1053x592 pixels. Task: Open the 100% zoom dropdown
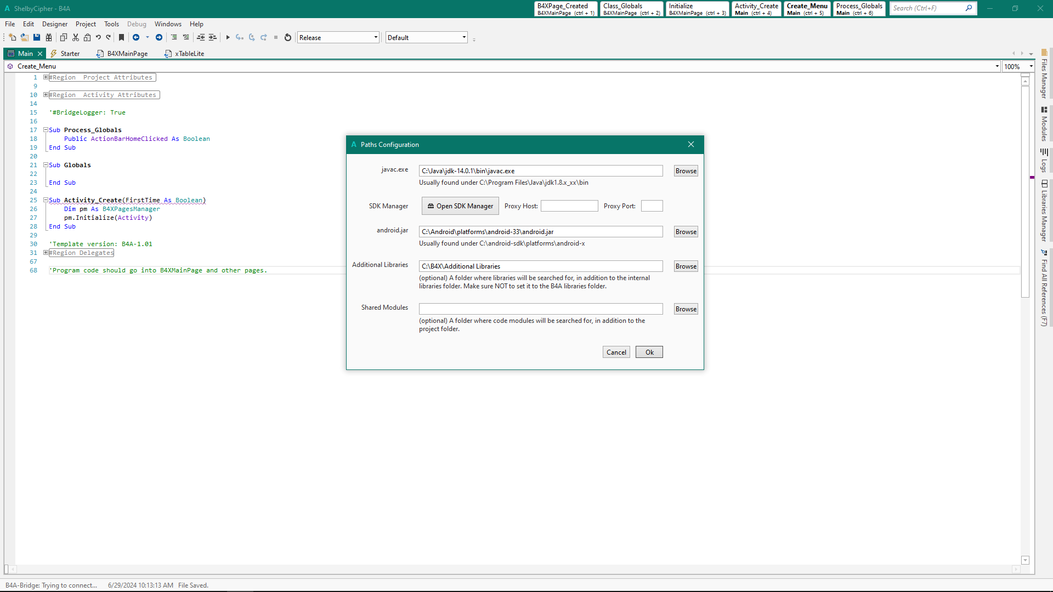click(x=1031, y=66)
